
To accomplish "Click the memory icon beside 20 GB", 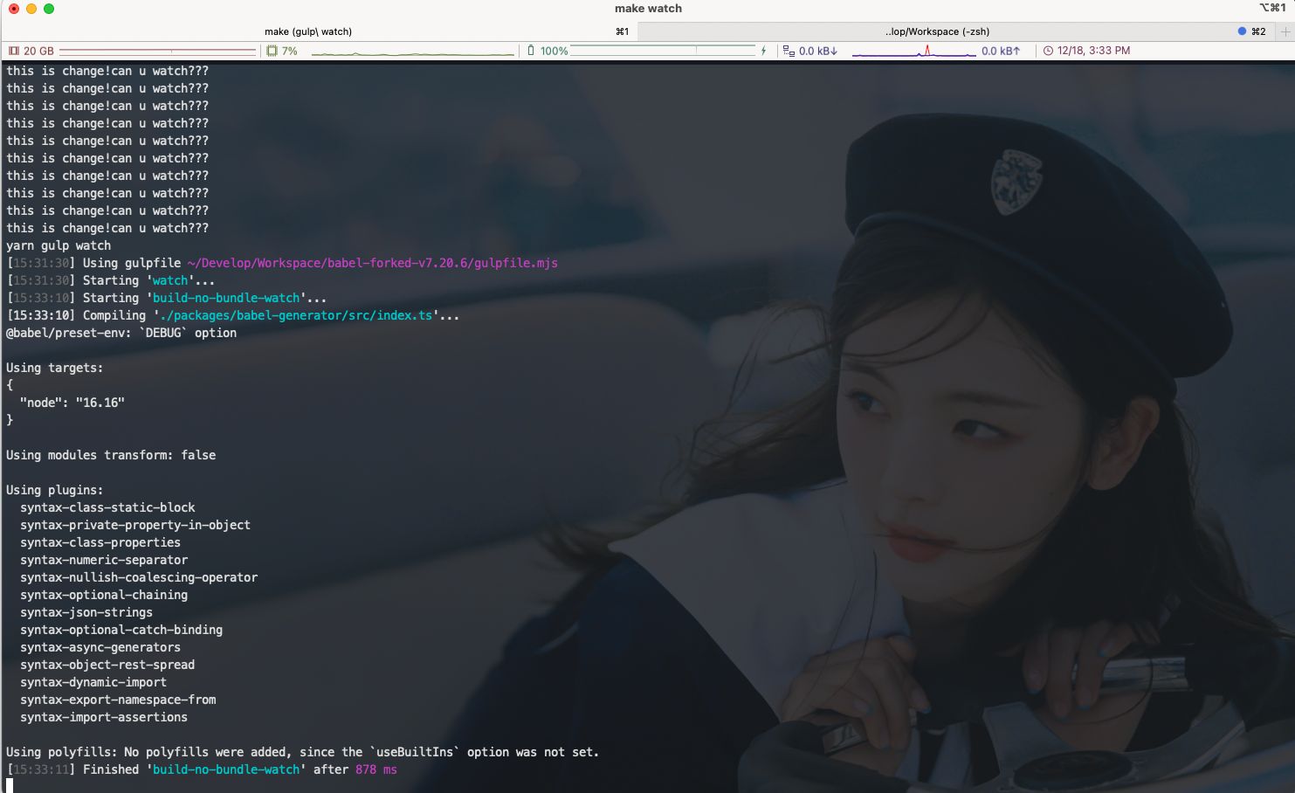I will tap(13, 51).
